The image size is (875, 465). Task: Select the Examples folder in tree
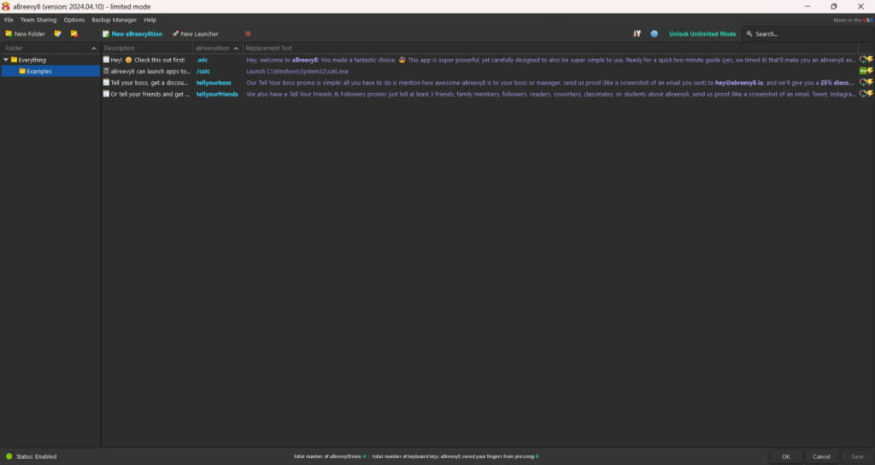pyautogui.click(x=39, y=71)
